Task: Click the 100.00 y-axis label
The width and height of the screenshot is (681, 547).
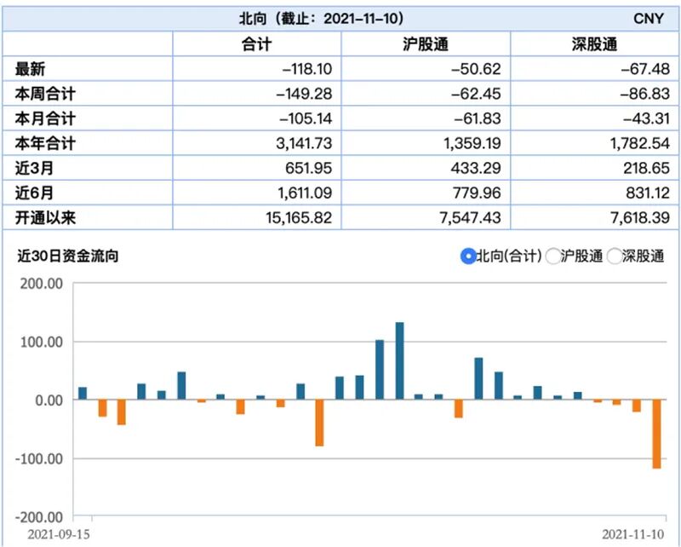Action: (41, 343)
